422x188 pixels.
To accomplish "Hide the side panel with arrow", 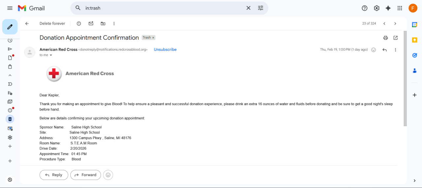I will point(415,180).
